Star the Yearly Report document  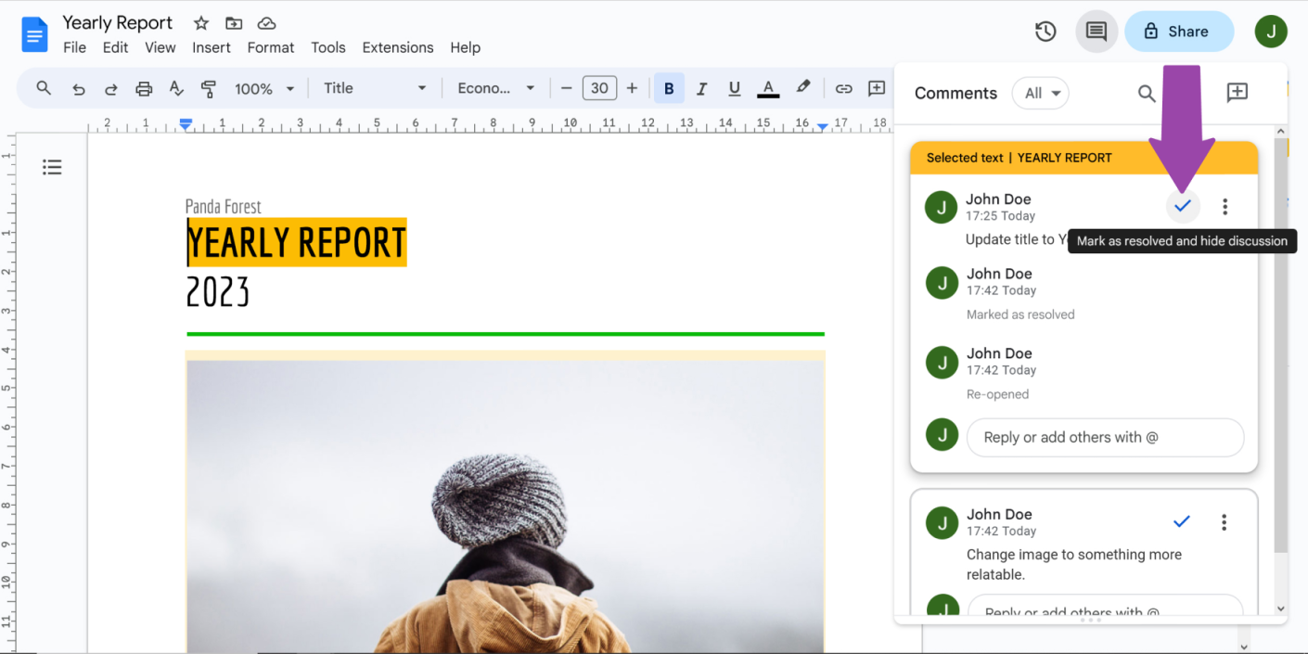point(201,23)
